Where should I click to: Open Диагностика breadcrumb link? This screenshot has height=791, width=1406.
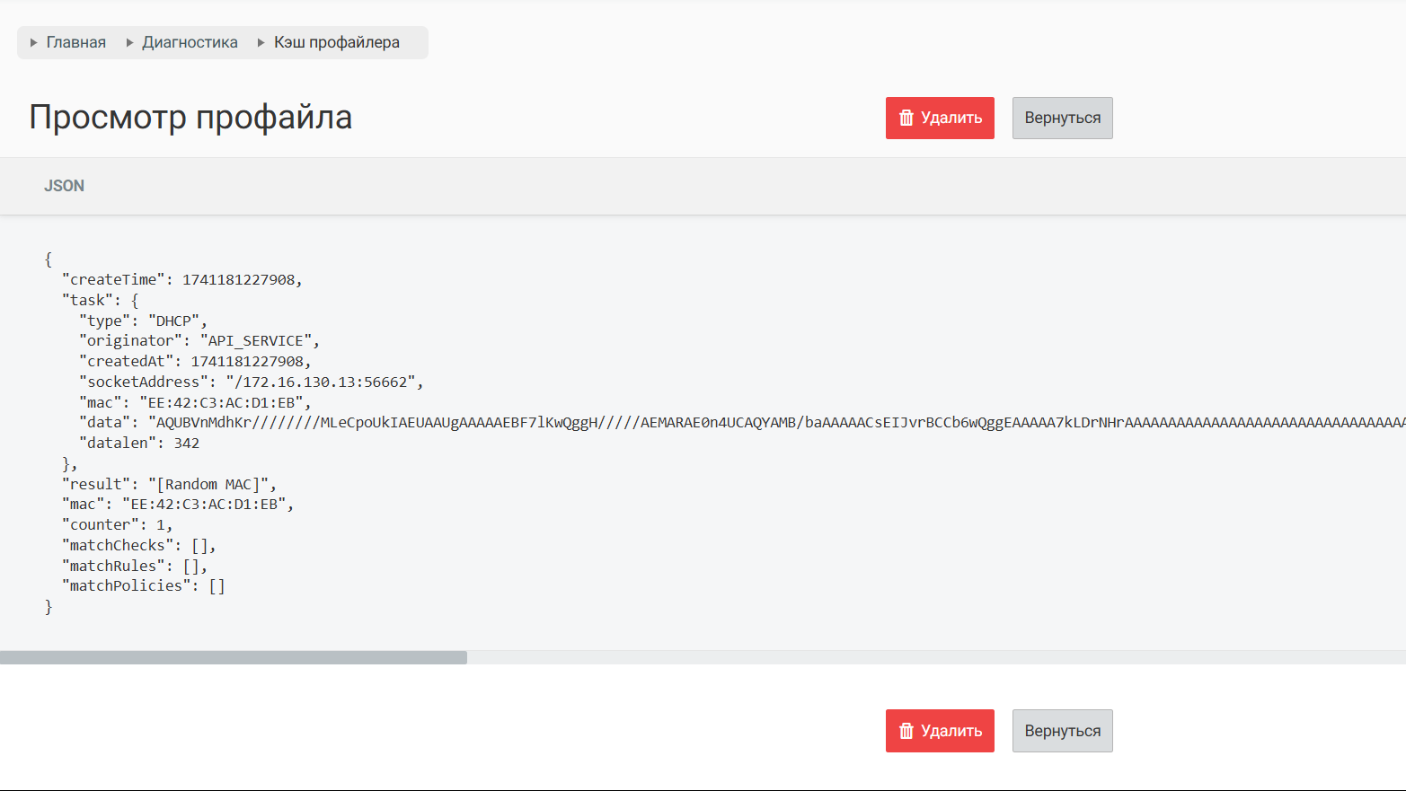pos(190,43)
